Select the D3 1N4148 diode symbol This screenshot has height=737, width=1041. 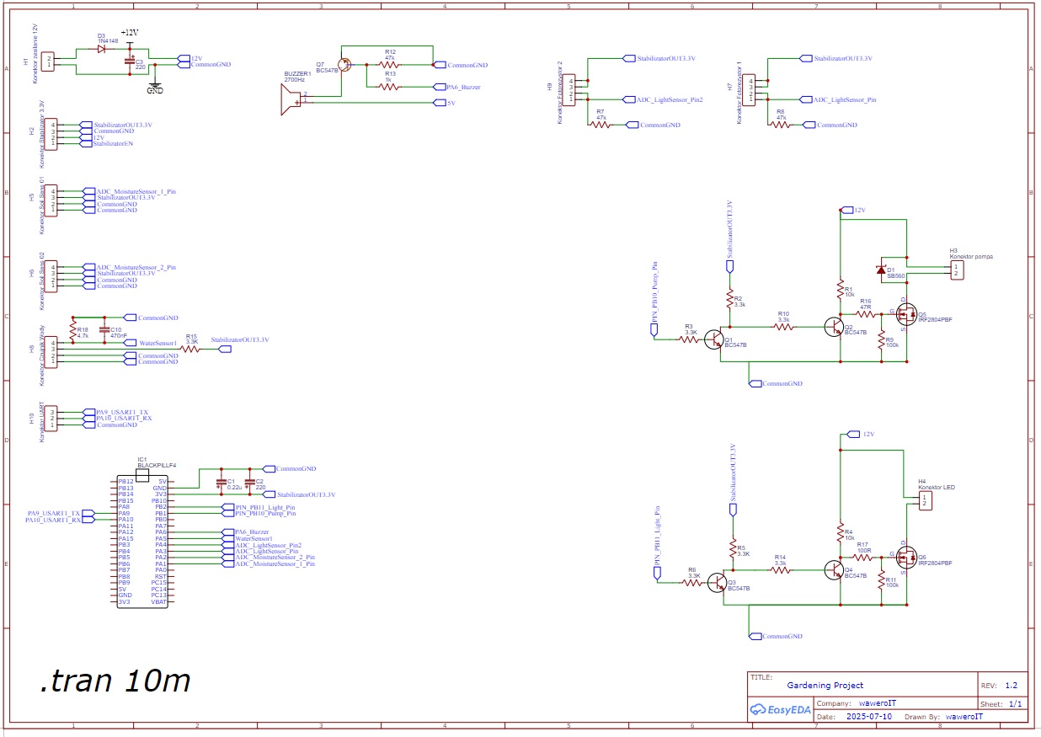101,49
